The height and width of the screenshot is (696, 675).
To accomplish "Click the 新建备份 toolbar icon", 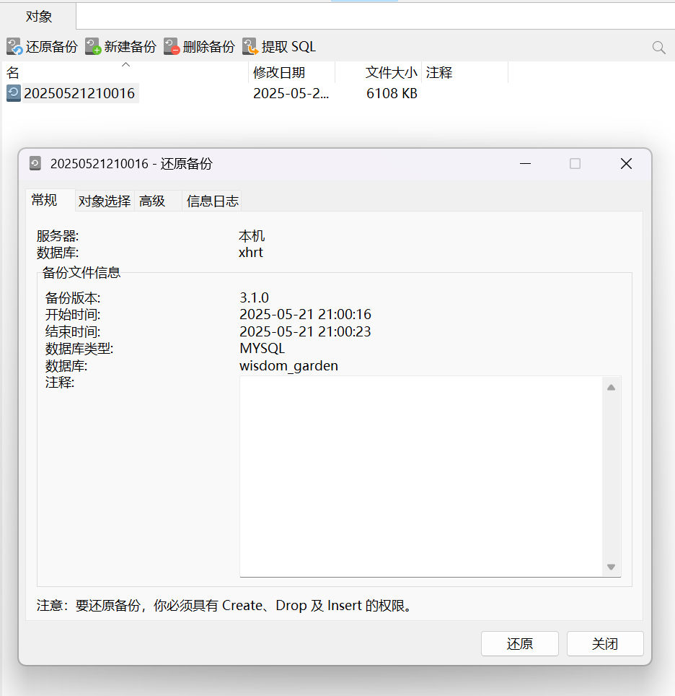I will pos(93,47).
